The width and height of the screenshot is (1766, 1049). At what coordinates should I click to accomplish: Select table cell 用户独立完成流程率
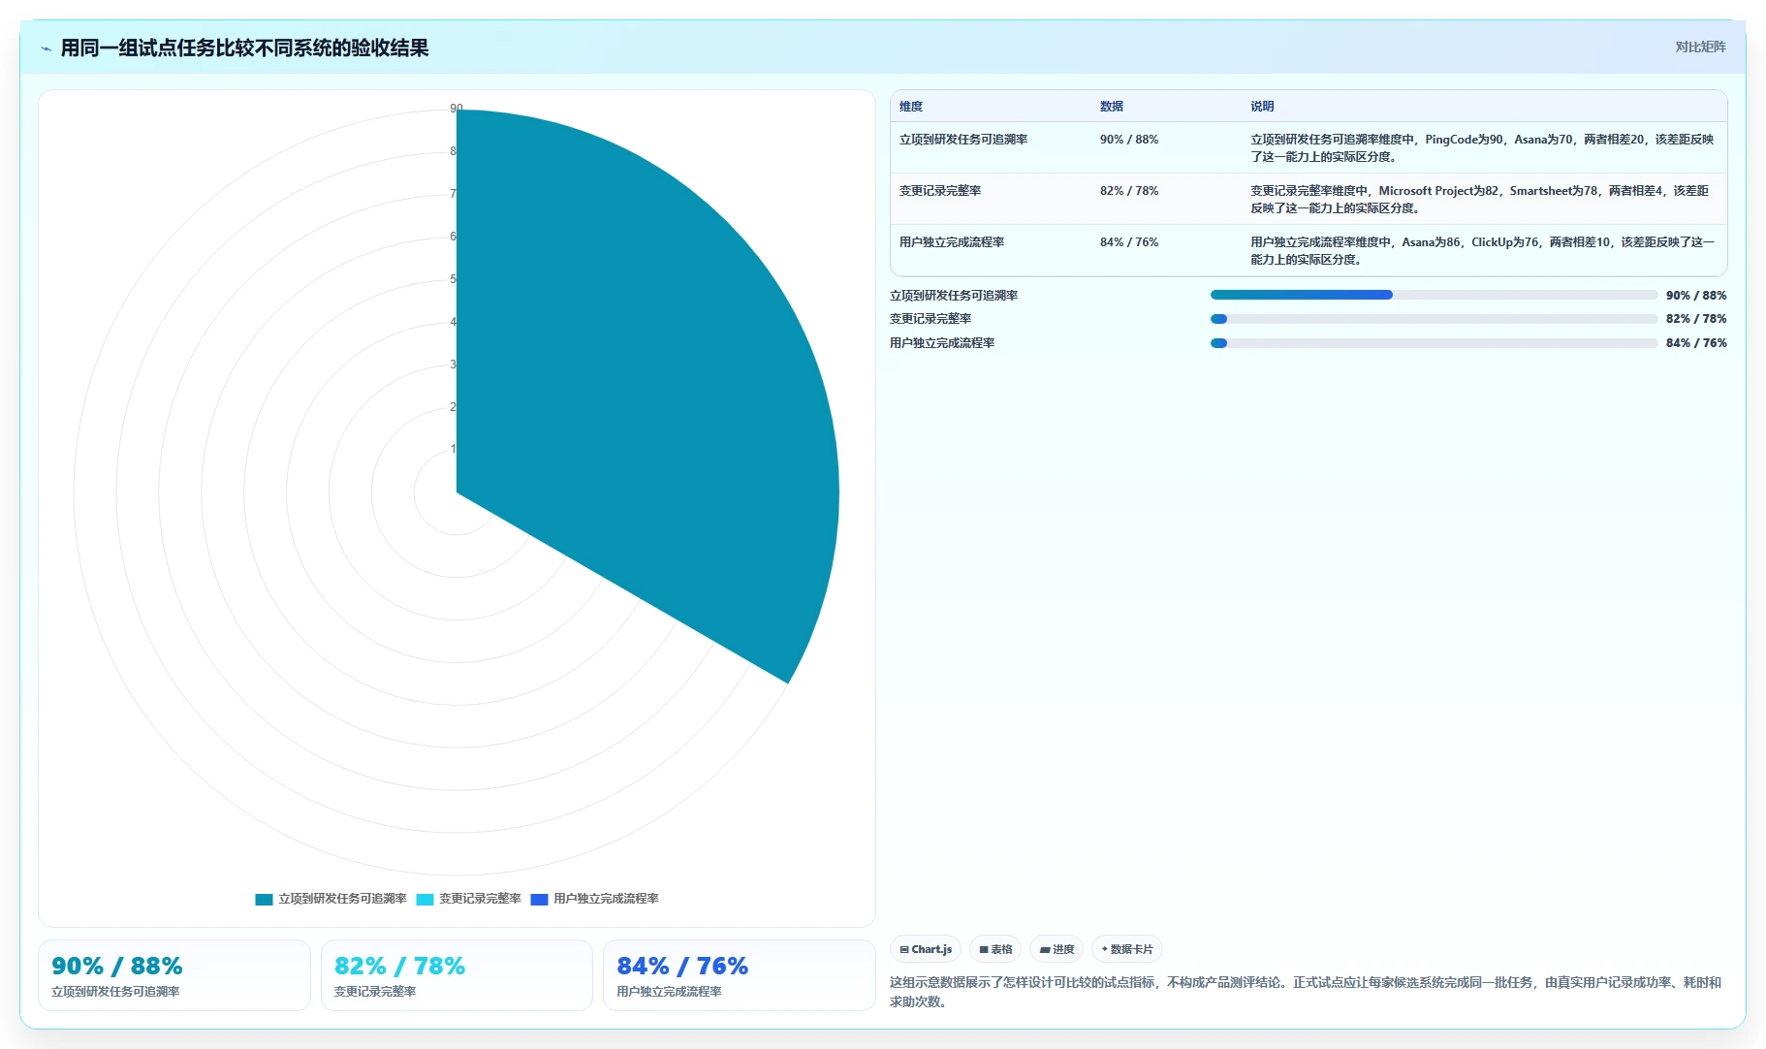(952, 242)
